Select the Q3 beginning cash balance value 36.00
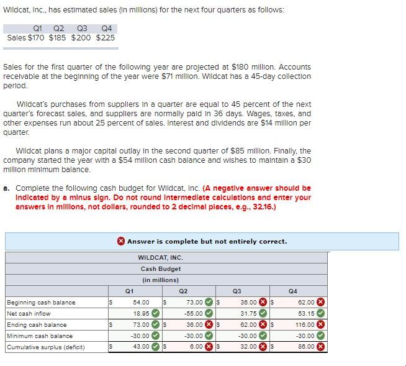This screenshot has width=406, height=366. (248, 302)
